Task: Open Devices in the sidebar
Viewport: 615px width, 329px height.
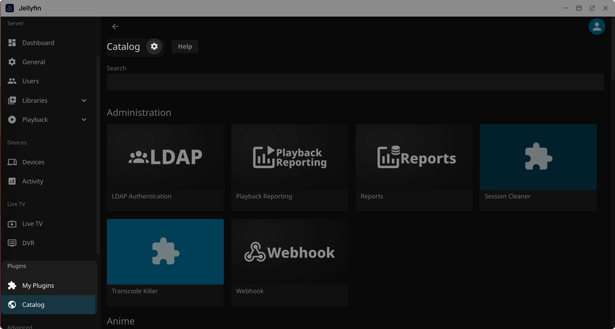Action: tap(33, 162)
